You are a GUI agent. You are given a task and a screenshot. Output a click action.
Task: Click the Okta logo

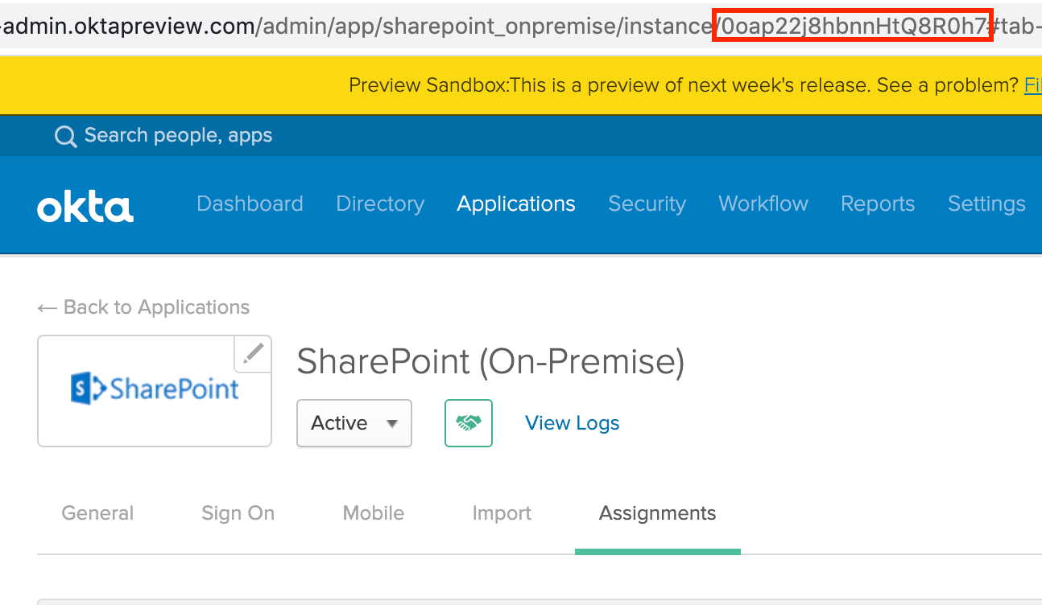(85, 206)
